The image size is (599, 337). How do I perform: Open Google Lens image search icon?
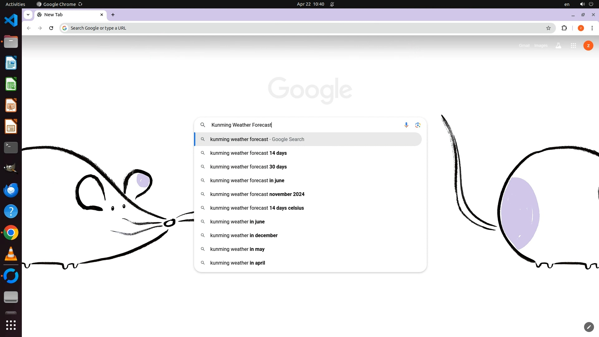[x=418, y=125]
